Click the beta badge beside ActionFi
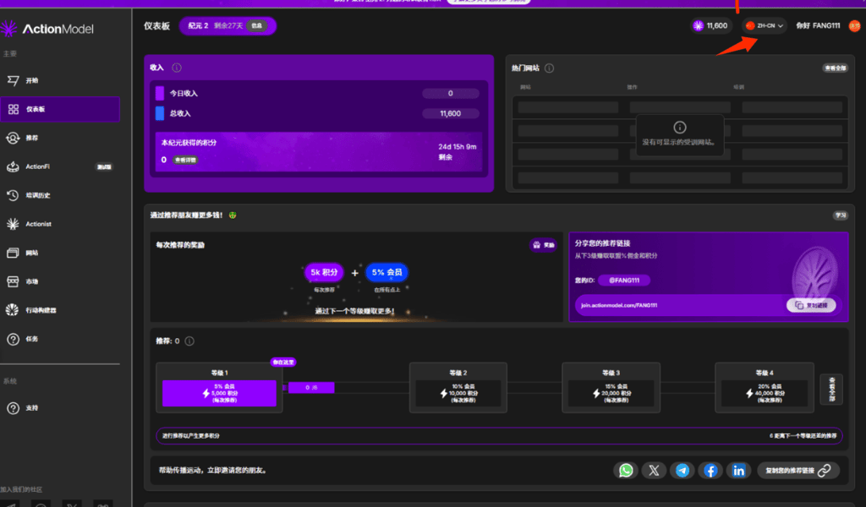This screenshot has width=866, height=507. (x=104, y=166)
